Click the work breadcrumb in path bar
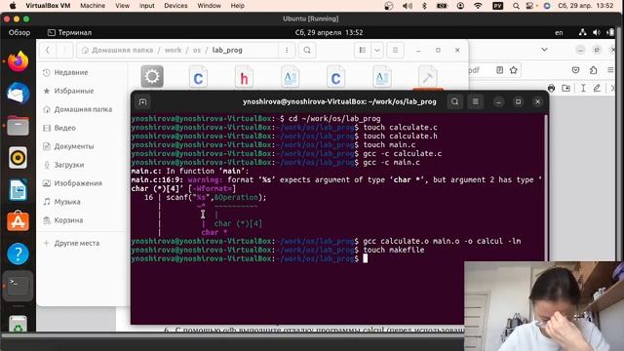 point(173,50)
